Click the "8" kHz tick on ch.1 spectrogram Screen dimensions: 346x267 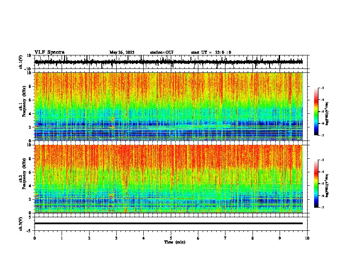pos(30,86)
